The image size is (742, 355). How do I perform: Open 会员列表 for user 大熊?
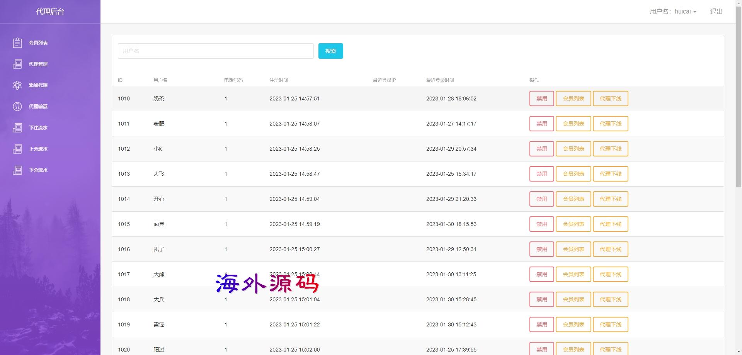coord(573,274)
